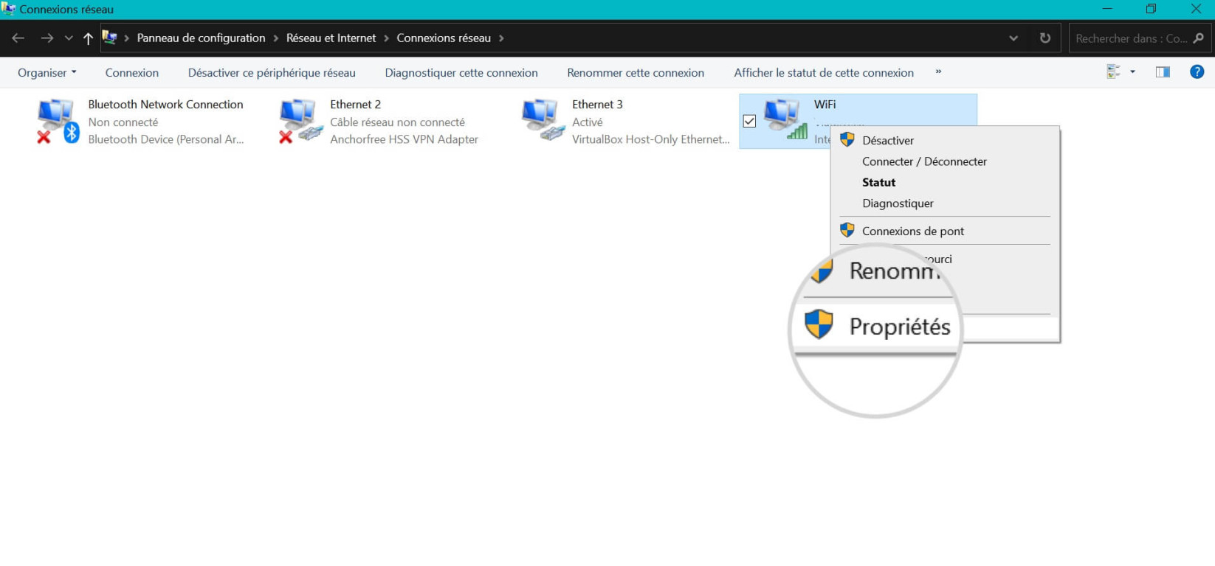This screenshot has height=566, width=1215.
Task: Click Désactiver ce périphérique réseau
Action: [272, 72]
